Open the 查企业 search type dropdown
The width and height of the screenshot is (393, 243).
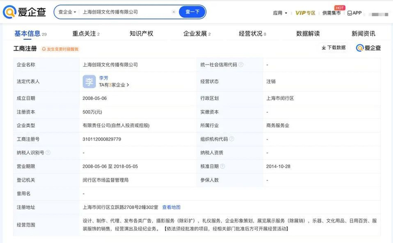(67, 12)
